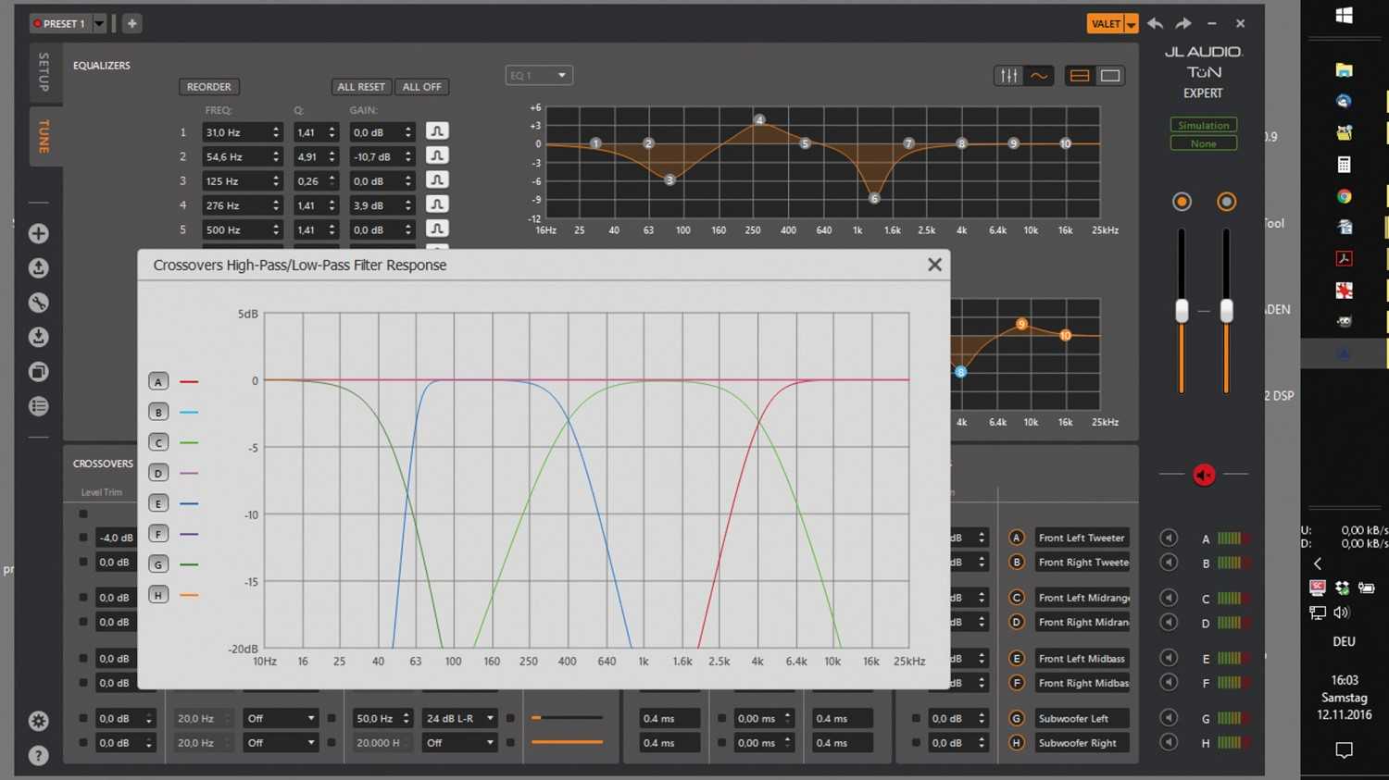
Task: Click the list icon in left sidebar
Action: coord(38,406)
